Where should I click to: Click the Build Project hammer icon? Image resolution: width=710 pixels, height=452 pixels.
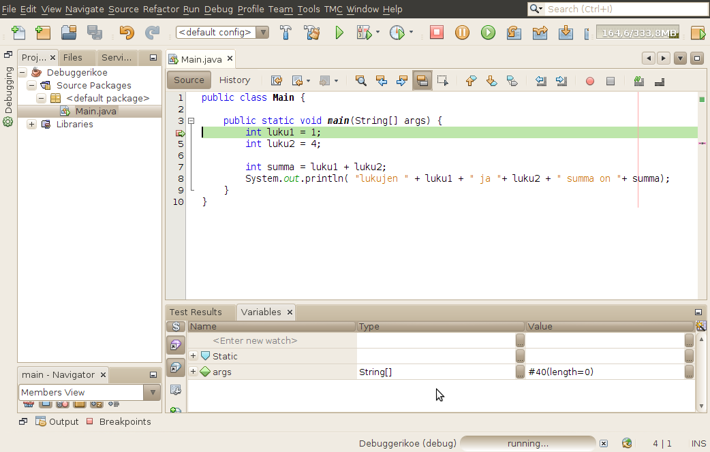[x=287, y=32]
